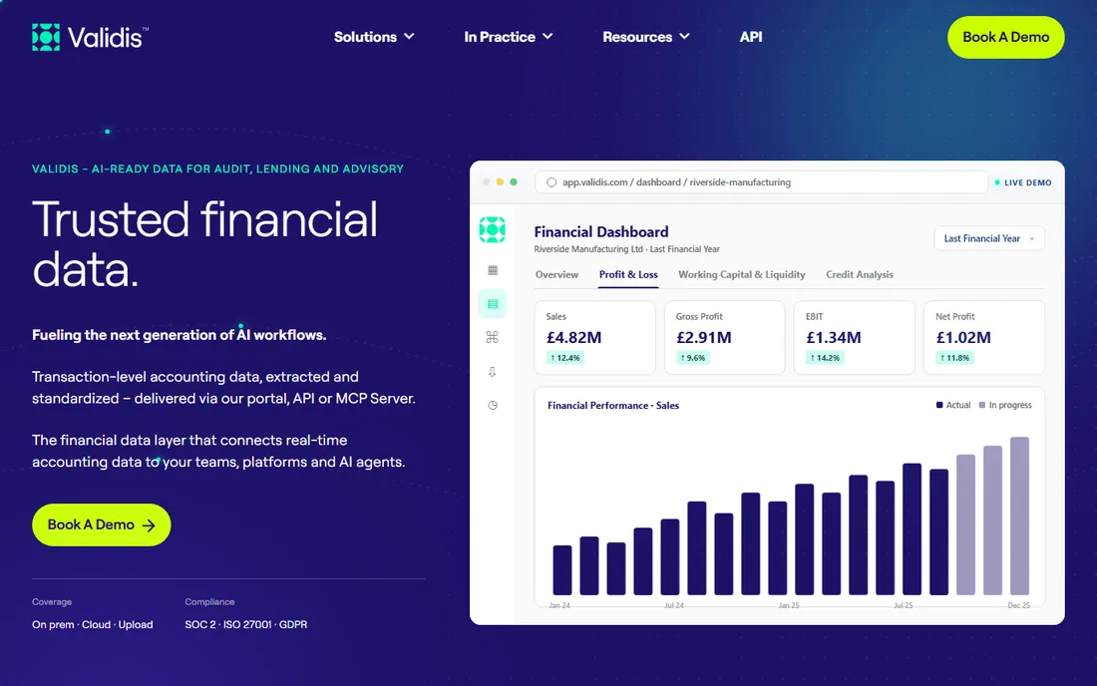This screenshot has width=1097, height=686.
Task: Click the Sales £4.82M card
Action: (x=594, y=338)
